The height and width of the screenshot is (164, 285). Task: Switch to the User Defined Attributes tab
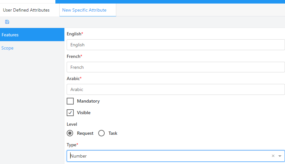click(26, 10)
